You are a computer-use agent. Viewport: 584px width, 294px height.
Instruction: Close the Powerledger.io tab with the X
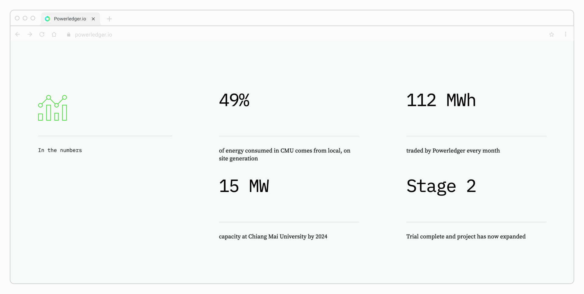(x=93, y=19)
